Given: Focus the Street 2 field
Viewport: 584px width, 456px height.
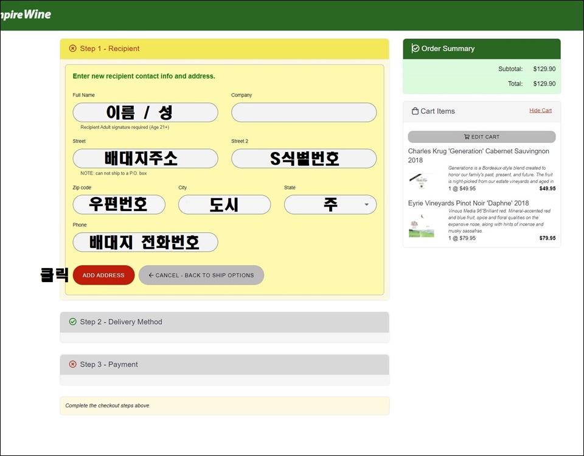Looking at the screenshot, I should pos(304,159).
